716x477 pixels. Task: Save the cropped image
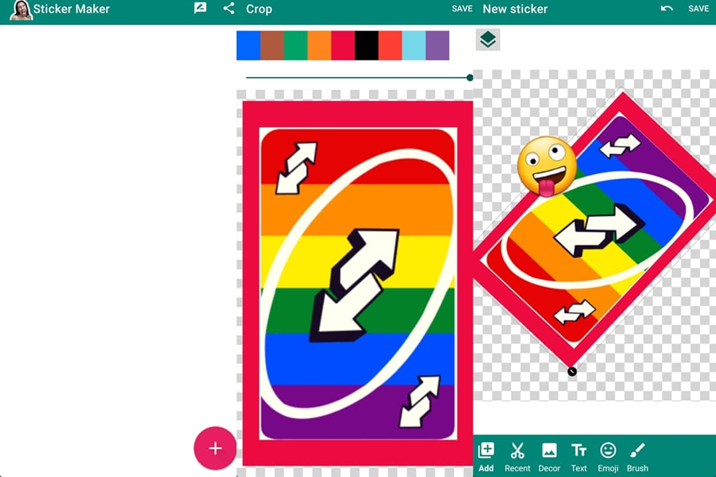click(461, 9)
